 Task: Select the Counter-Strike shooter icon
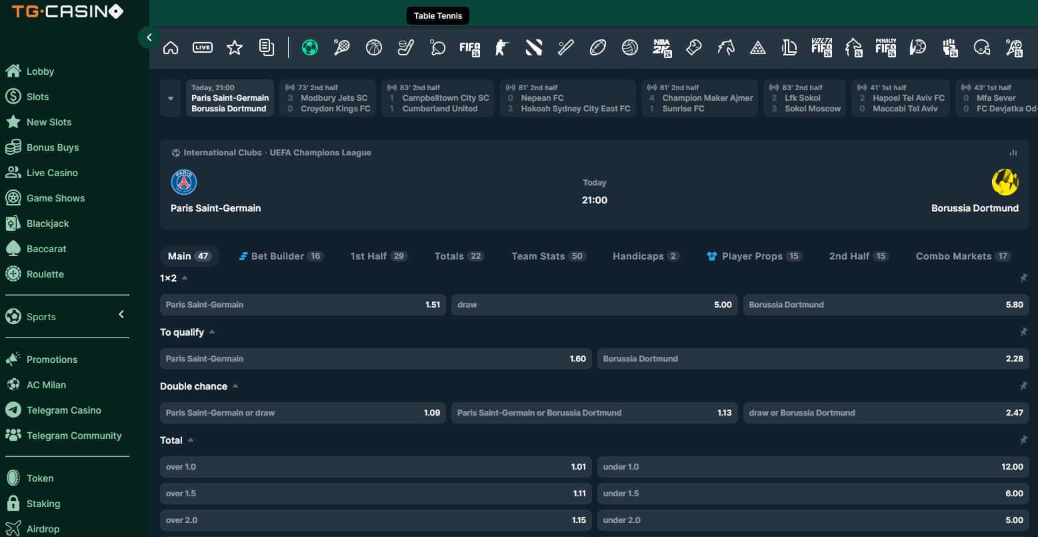coord(501,47)
